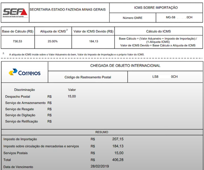Screen dimensions: 204x170
Task: Click the Total amount 406,28
Action: tap(118, 160)
